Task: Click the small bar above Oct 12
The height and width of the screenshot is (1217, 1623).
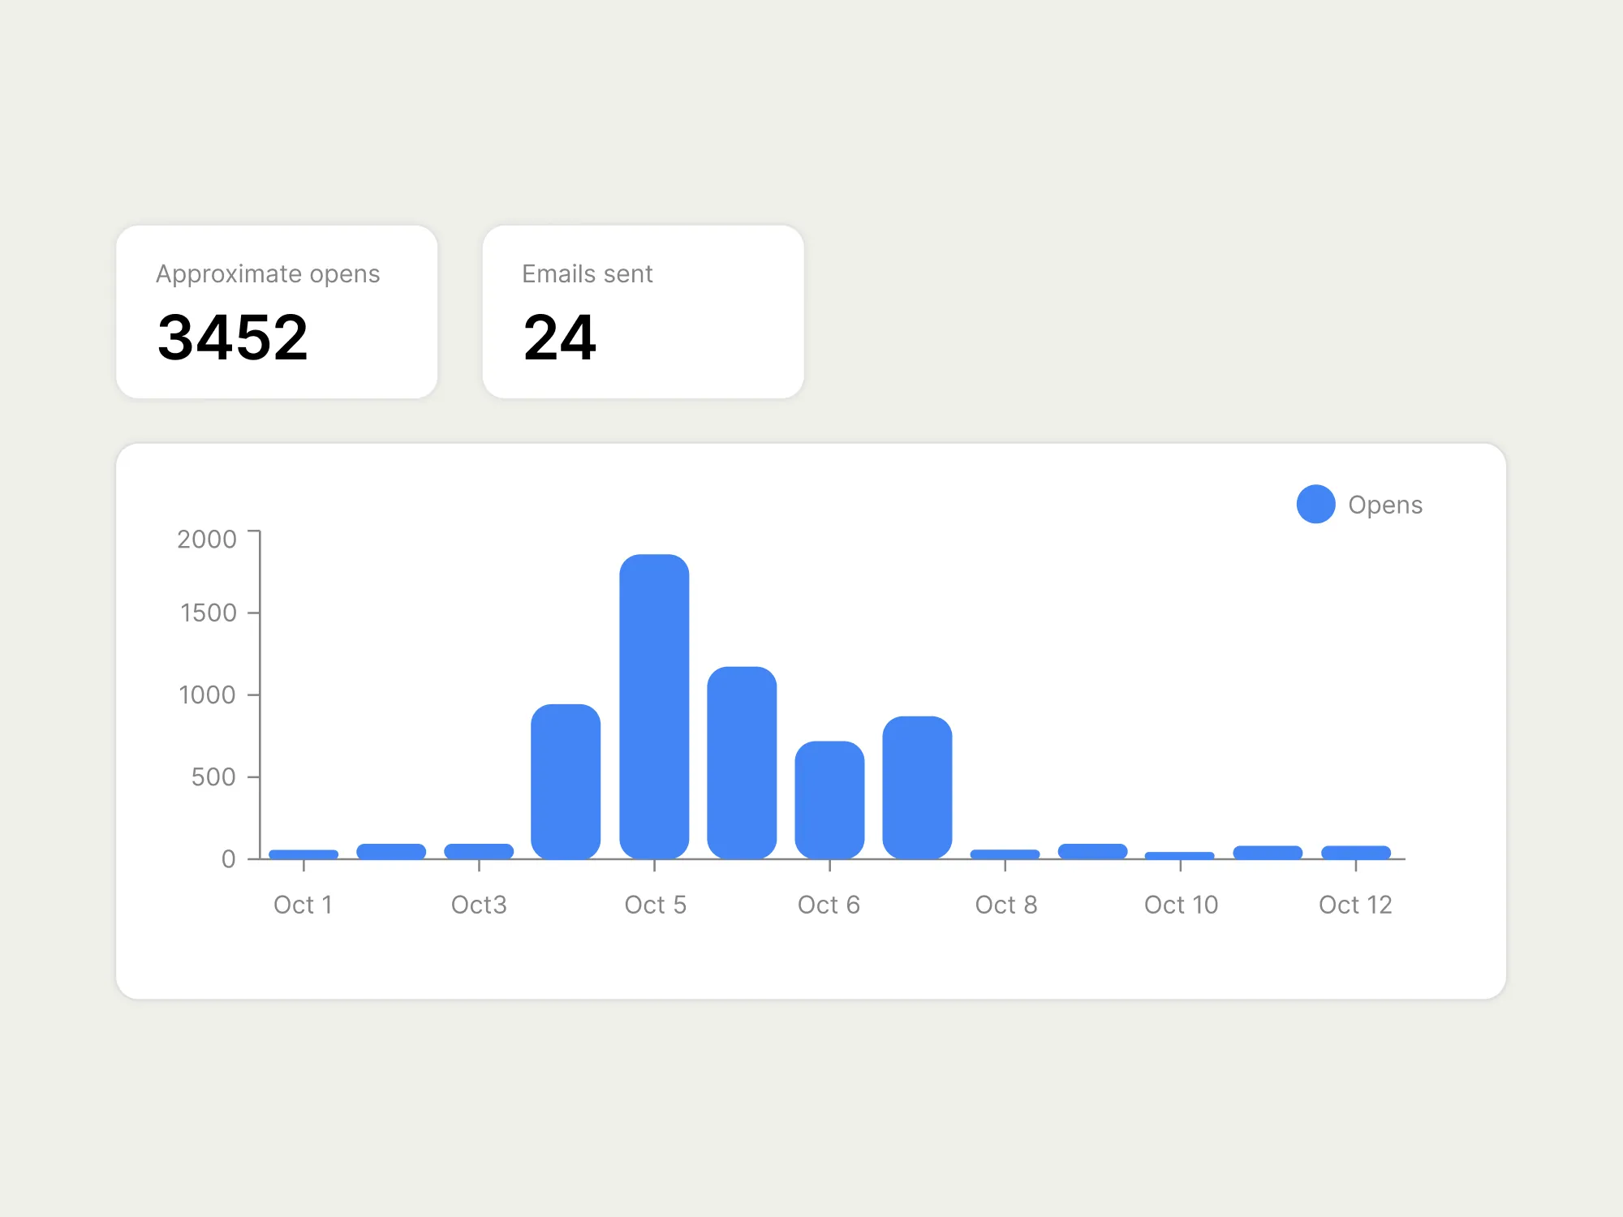Action: [1355, 853]
